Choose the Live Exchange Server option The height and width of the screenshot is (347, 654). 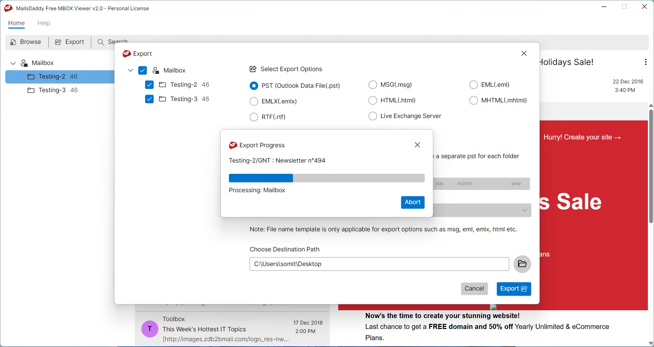point(373,116)
